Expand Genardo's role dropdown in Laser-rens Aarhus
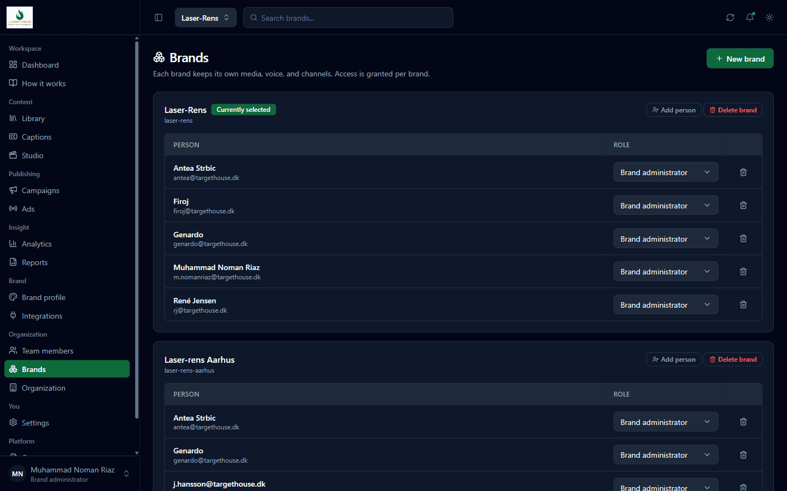787x491 pixels. (666, 455)
